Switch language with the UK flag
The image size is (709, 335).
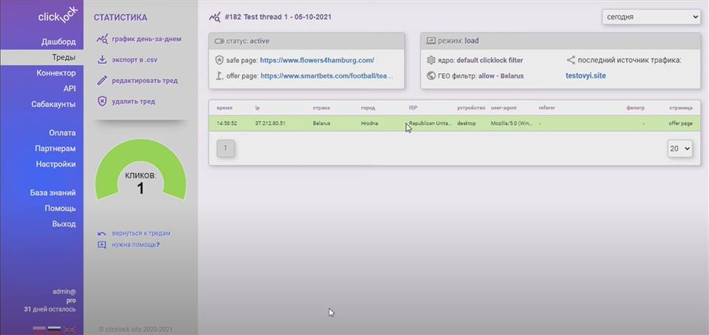pos(69,329)
